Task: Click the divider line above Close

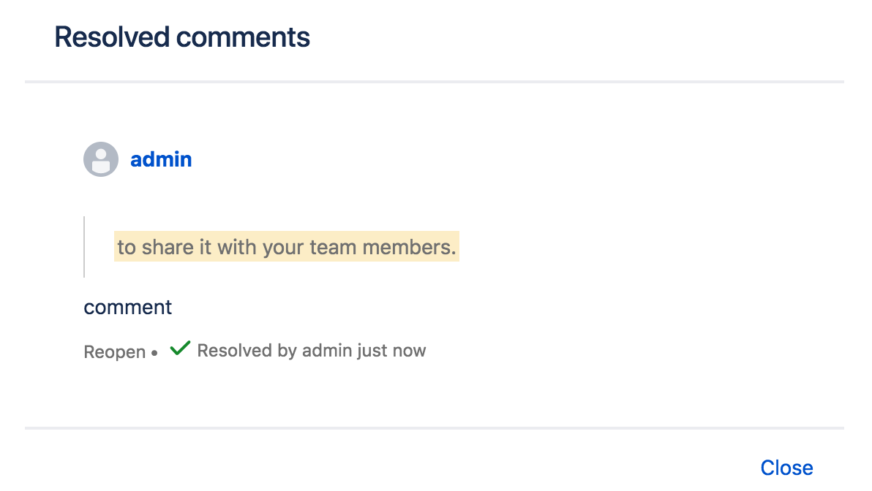Action: (x=435, y=427)
